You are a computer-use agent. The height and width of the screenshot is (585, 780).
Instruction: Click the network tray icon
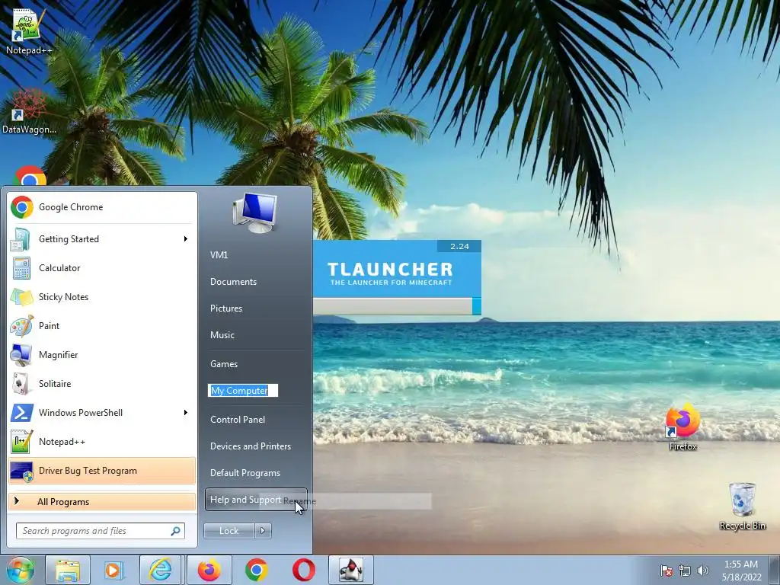click(685, 571)
